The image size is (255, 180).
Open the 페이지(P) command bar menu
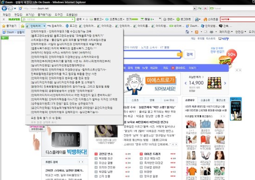click(x=226, y=32)
